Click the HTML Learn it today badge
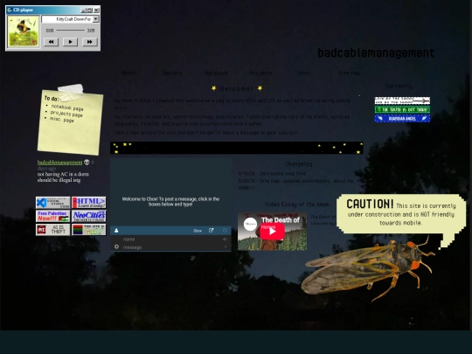This screenshot has height=354, width=472. 89,203
